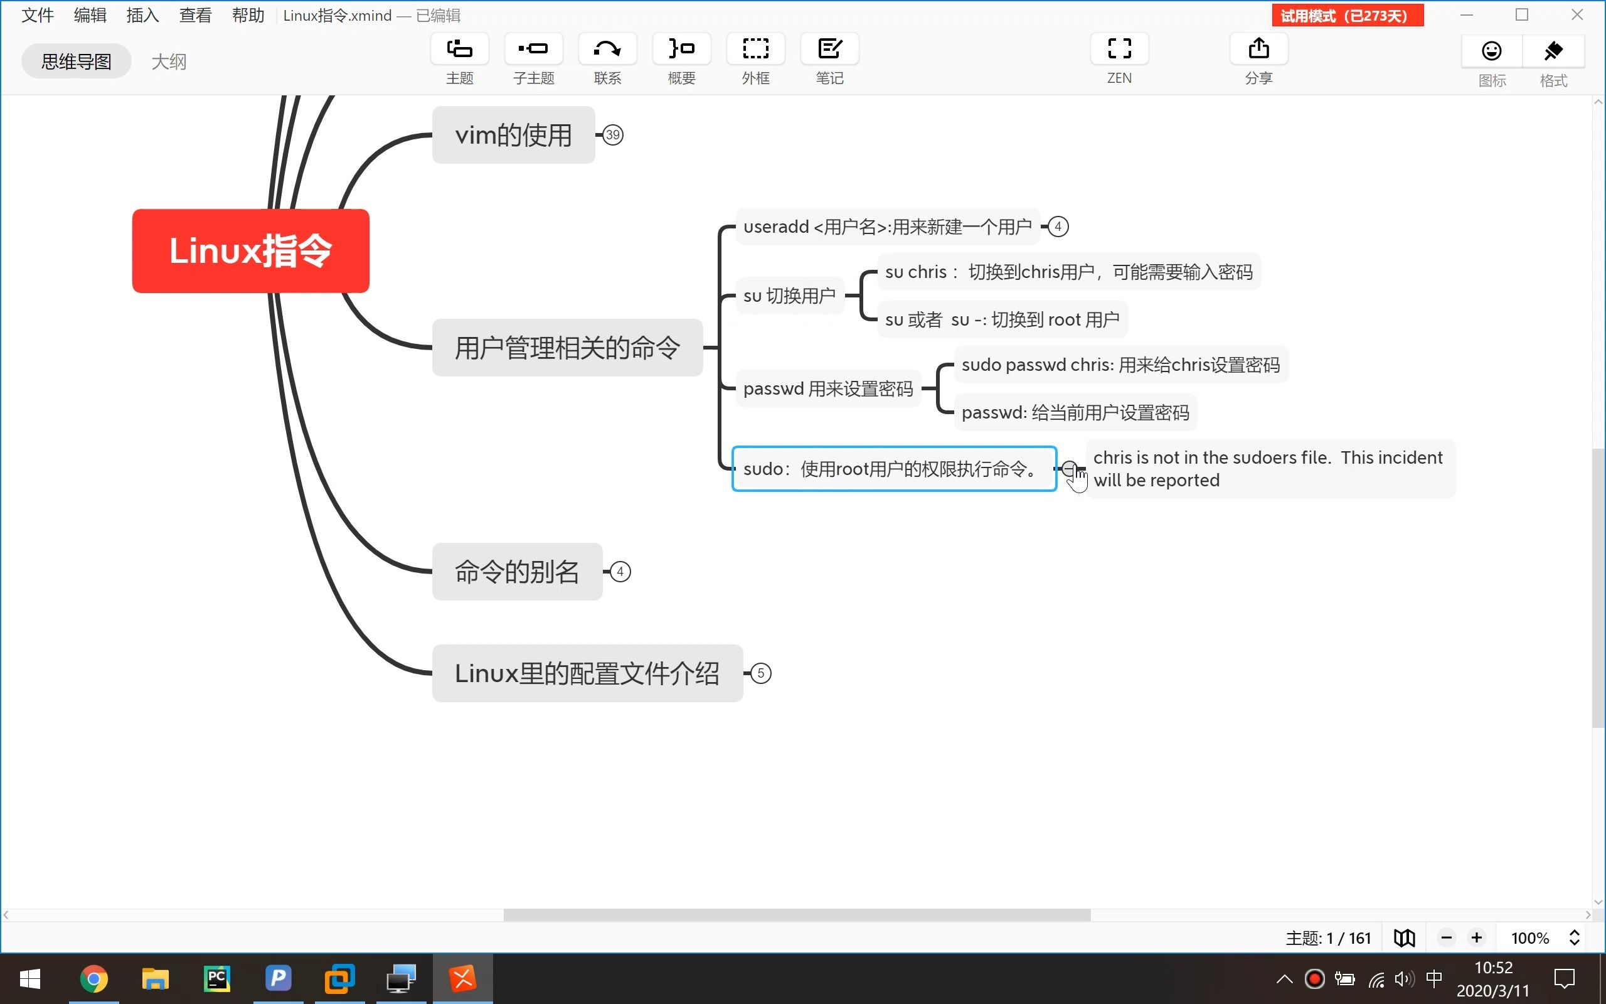Zoom in with the plus button

(x=1477, y=937)
